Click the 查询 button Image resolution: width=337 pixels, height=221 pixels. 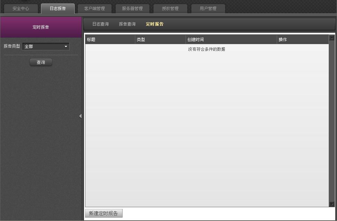[41, 62]
